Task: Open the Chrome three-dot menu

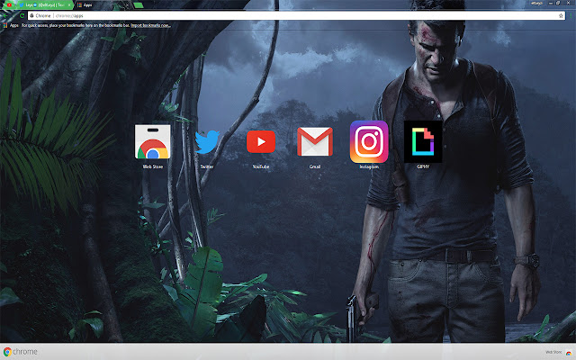Action: pyautogui.click(x=571, y=16)
